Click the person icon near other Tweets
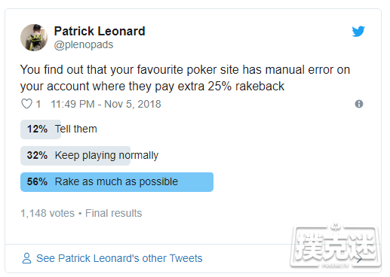Image resolution: width=390 pixels, height=277 pixels. (x=26, y=258)
